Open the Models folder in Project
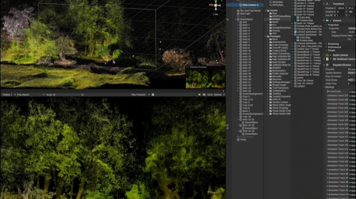This screenshot has height=199, width=356. point(275,19)
